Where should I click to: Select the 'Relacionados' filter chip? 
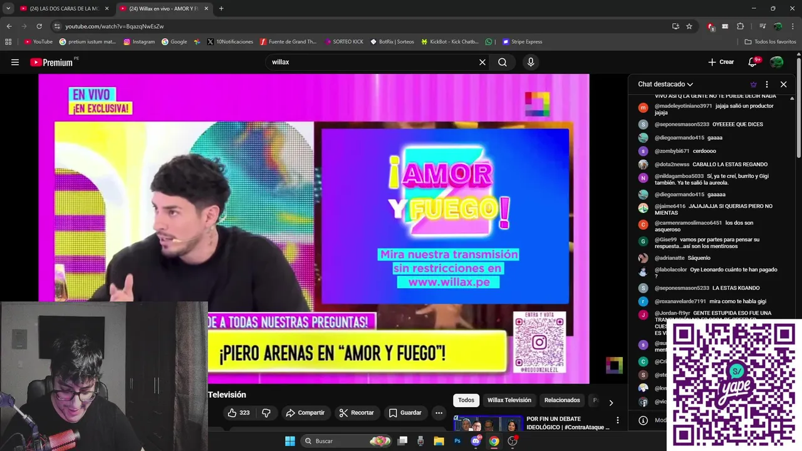tap(562, 400)
